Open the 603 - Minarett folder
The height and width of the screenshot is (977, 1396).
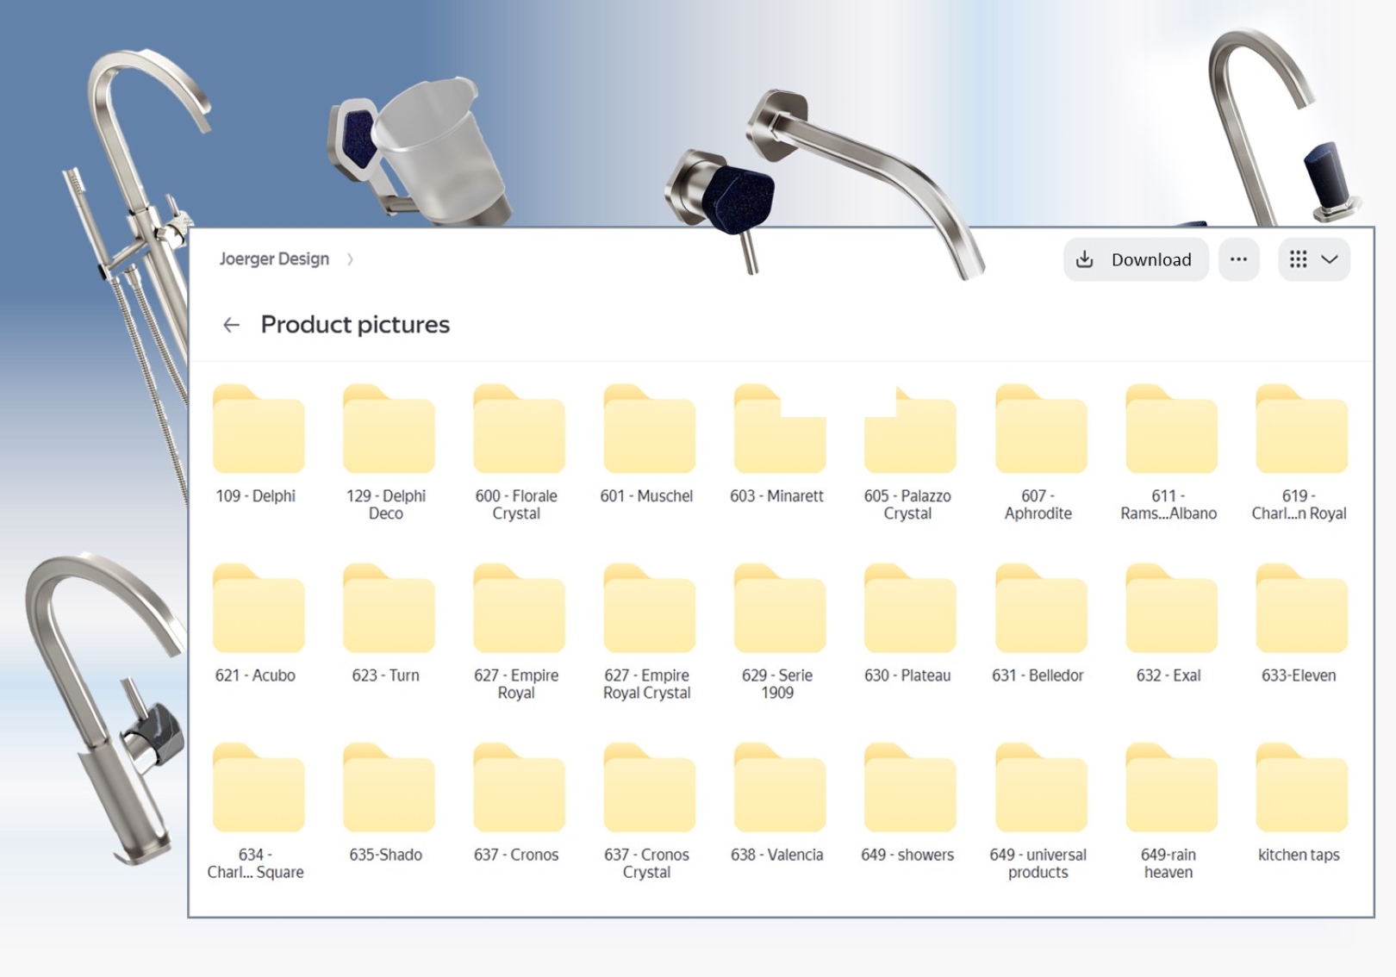pos(778,431)
